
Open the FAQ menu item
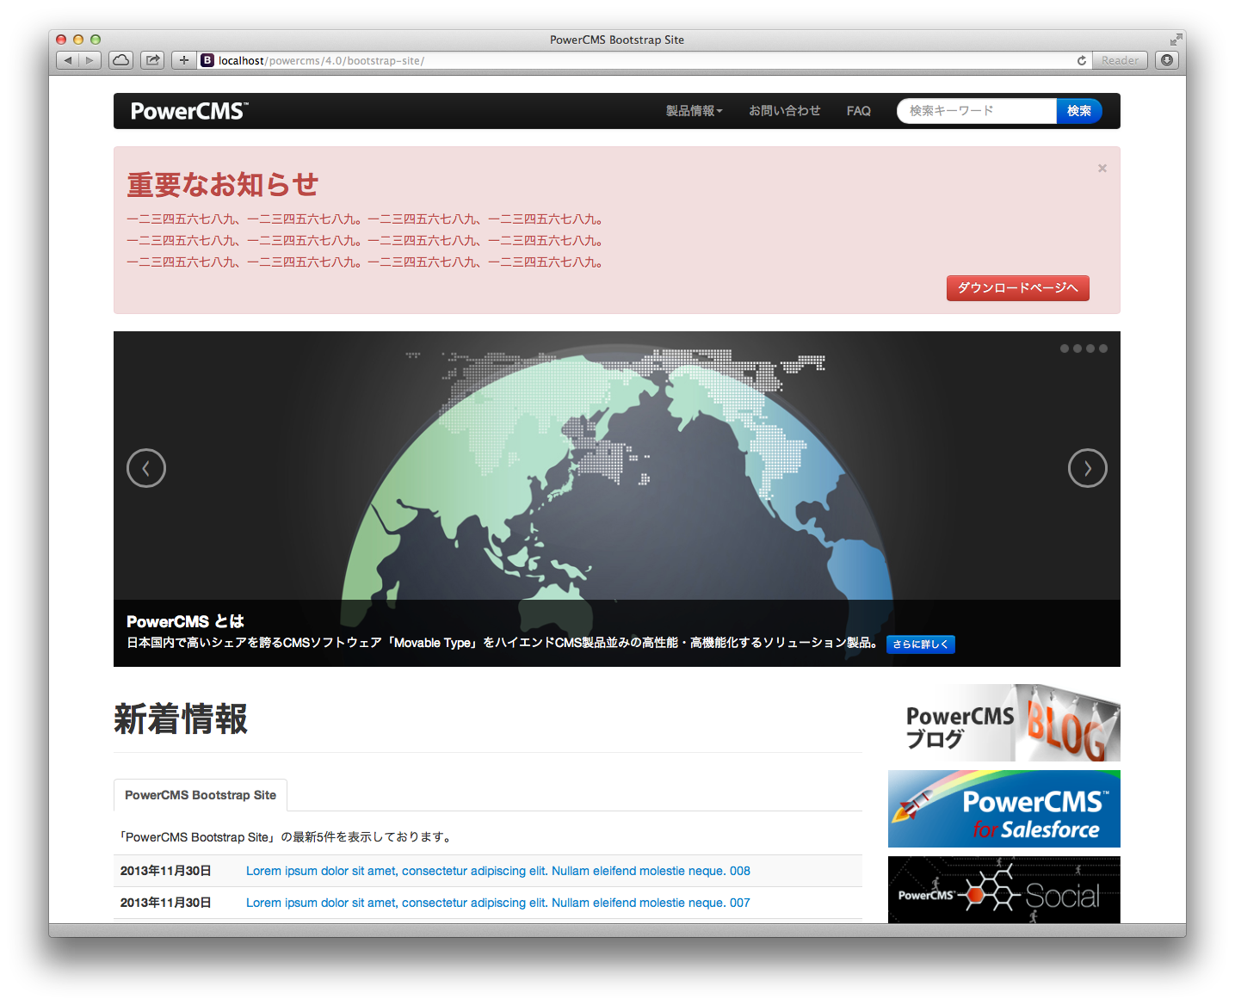point(858,111)
